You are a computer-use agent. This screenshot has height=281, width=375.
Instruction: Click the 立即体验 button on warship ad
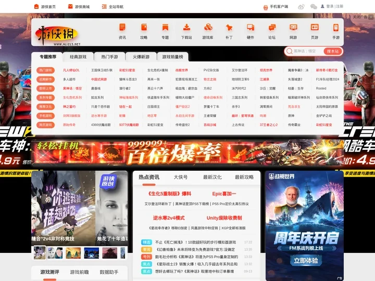click(x=306, y=261)
